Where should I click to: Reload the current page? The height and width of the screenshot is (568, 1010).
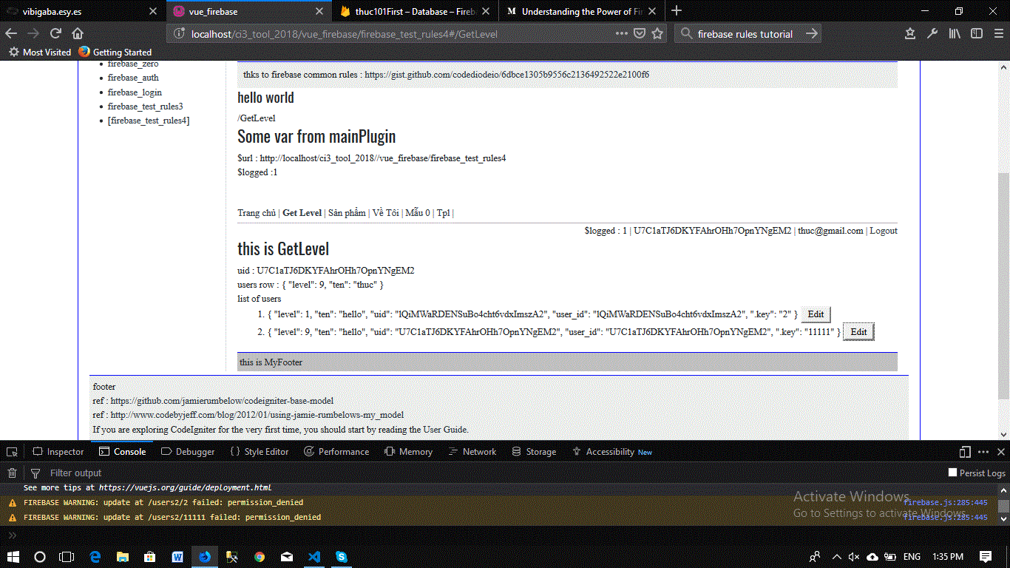pos(55,33)
